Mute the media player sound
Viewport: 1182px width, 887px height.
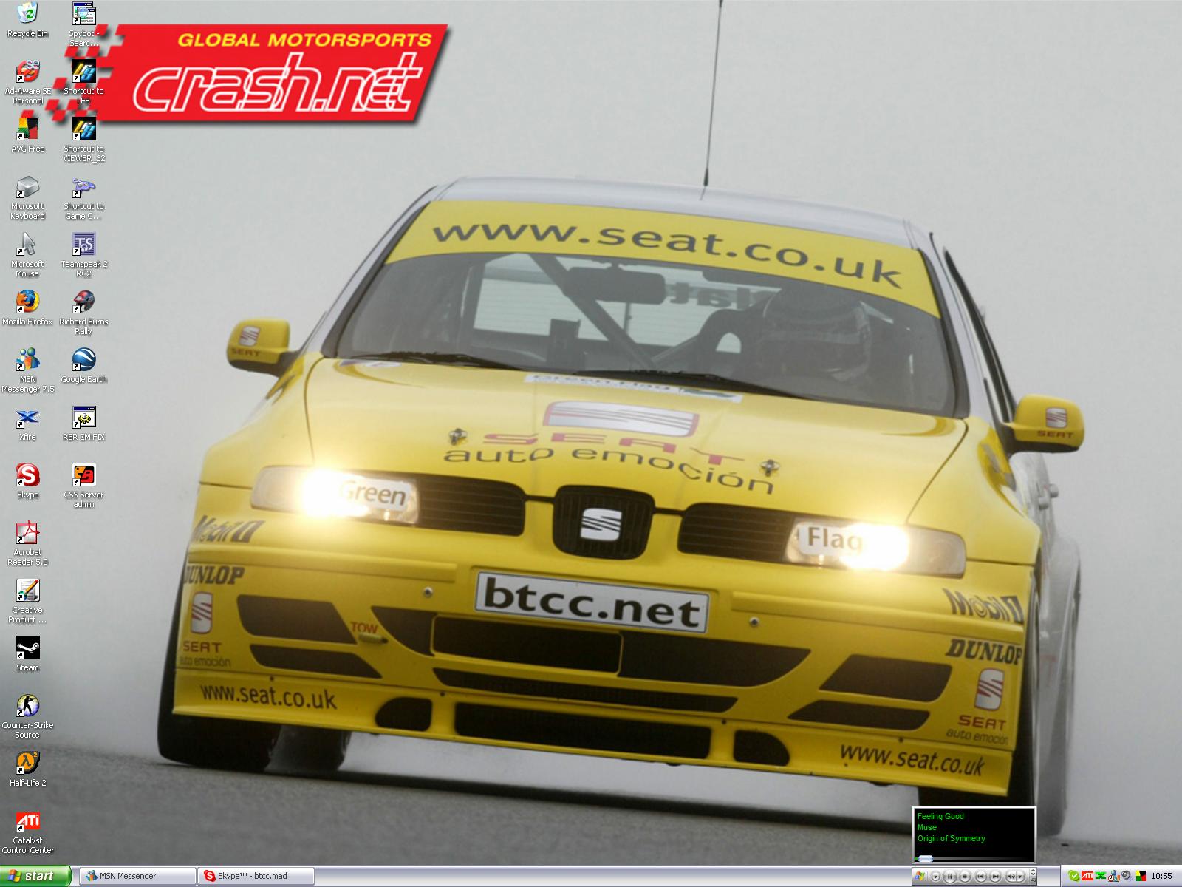click(x=1011, y=877)
